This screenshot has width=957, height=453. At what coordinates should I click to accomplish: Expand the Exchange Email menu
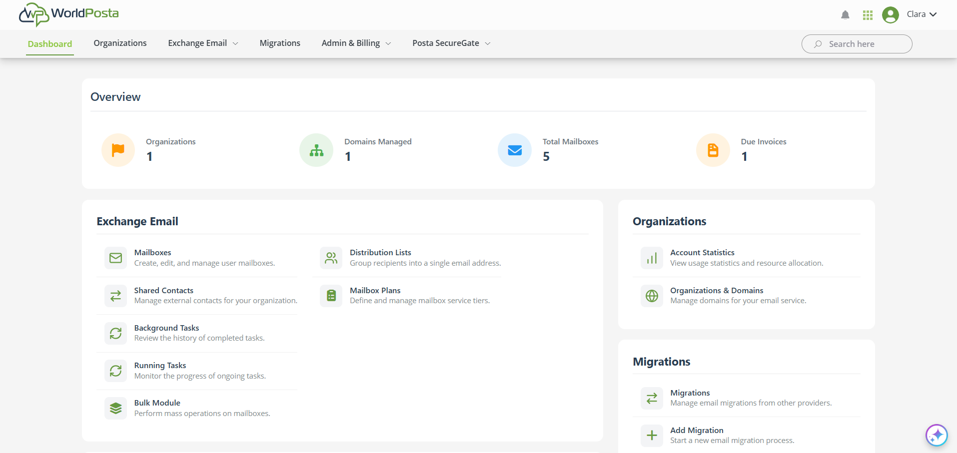point(203,43)
